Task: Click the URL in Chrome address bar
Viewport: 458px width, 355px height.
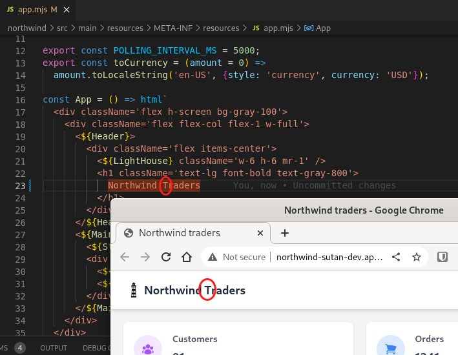Action: (329, 257)
